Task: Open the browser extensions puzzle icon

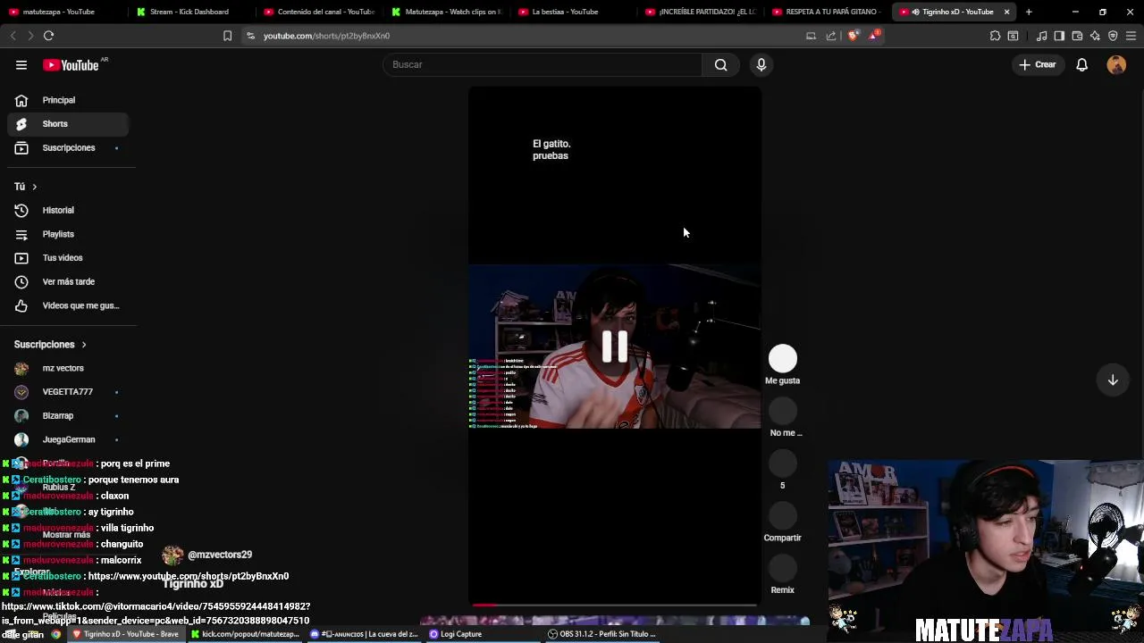Action: [x=995, y=36]
